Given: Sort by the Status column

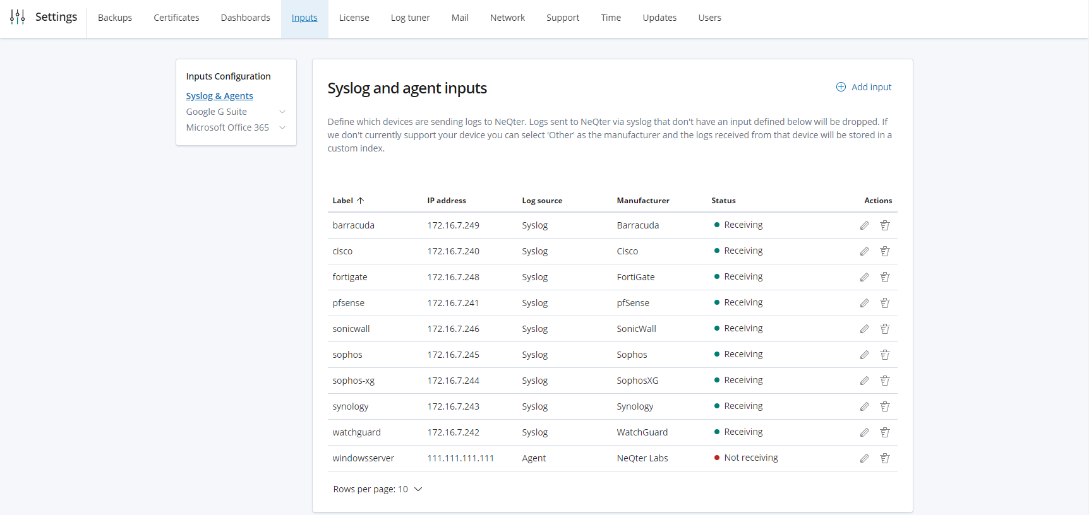Looking at the screenshot, I should [x=723, y=201].
